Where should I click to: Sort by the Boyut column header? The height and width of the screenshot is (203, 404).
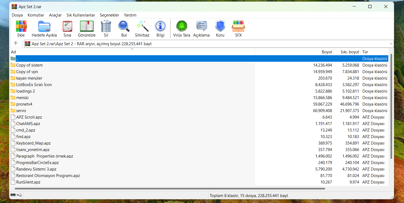click(x=294, y=52)
